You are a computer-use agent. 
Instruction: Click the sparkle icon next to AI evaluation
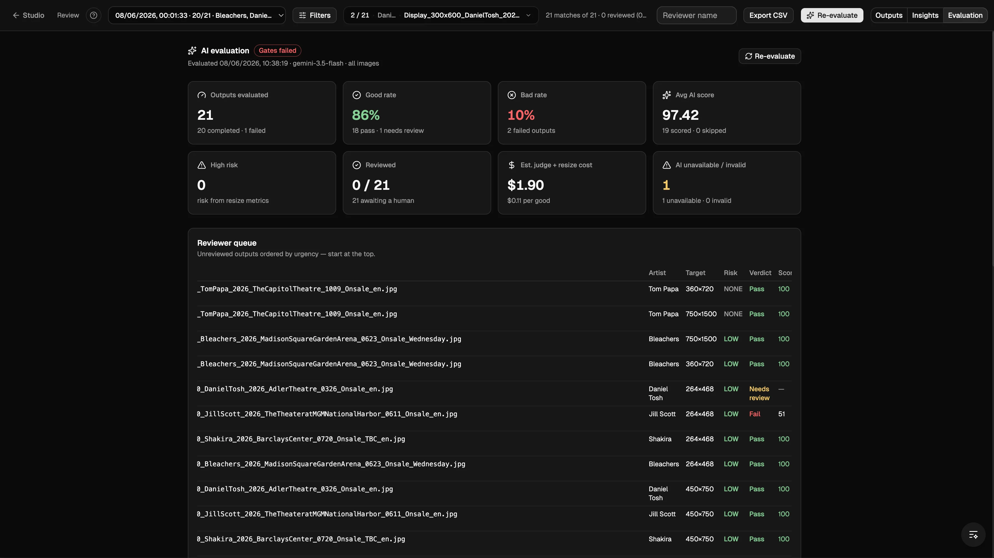tap(192, 51)
